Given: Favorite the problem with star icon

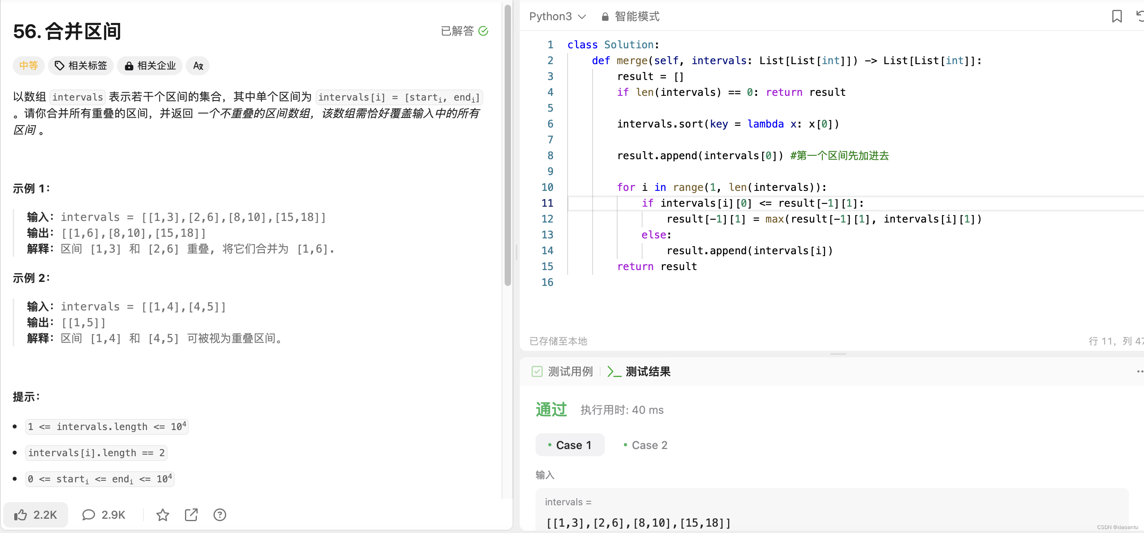Looking at the screenshot, I should coord(162,515).
